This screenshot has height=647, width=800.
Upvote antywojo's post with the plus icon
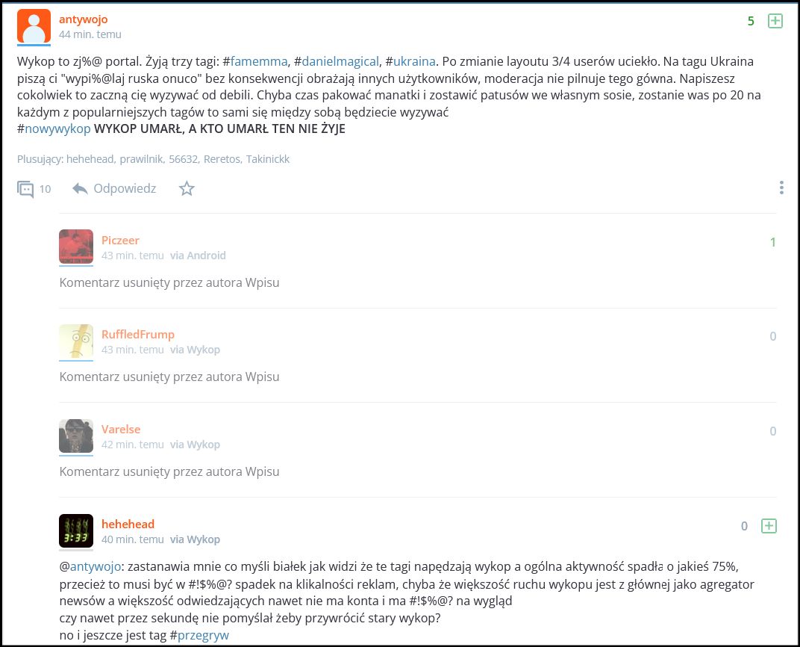pos(775,21)
